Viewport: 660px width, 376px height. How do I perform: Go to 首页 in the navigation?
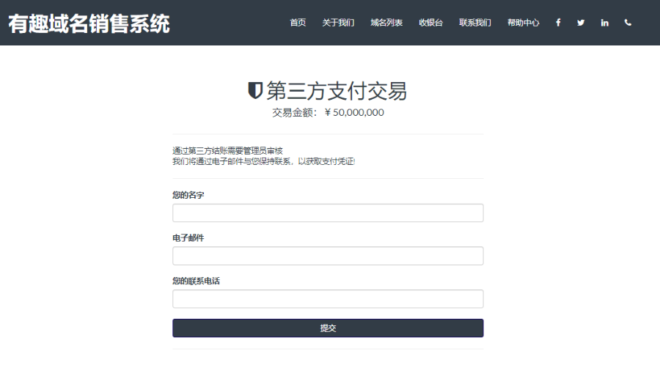[298, 23]
